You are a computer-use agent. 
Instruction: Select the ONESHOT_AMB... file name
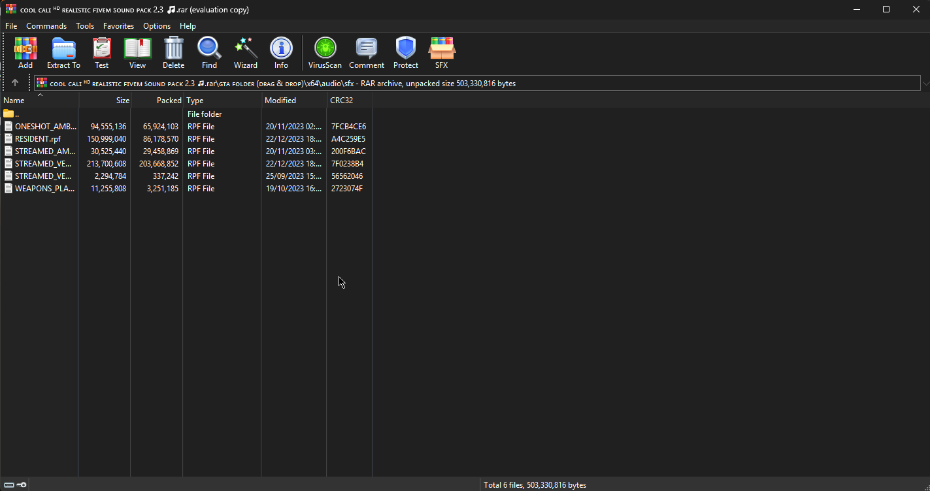coord(46,127)
